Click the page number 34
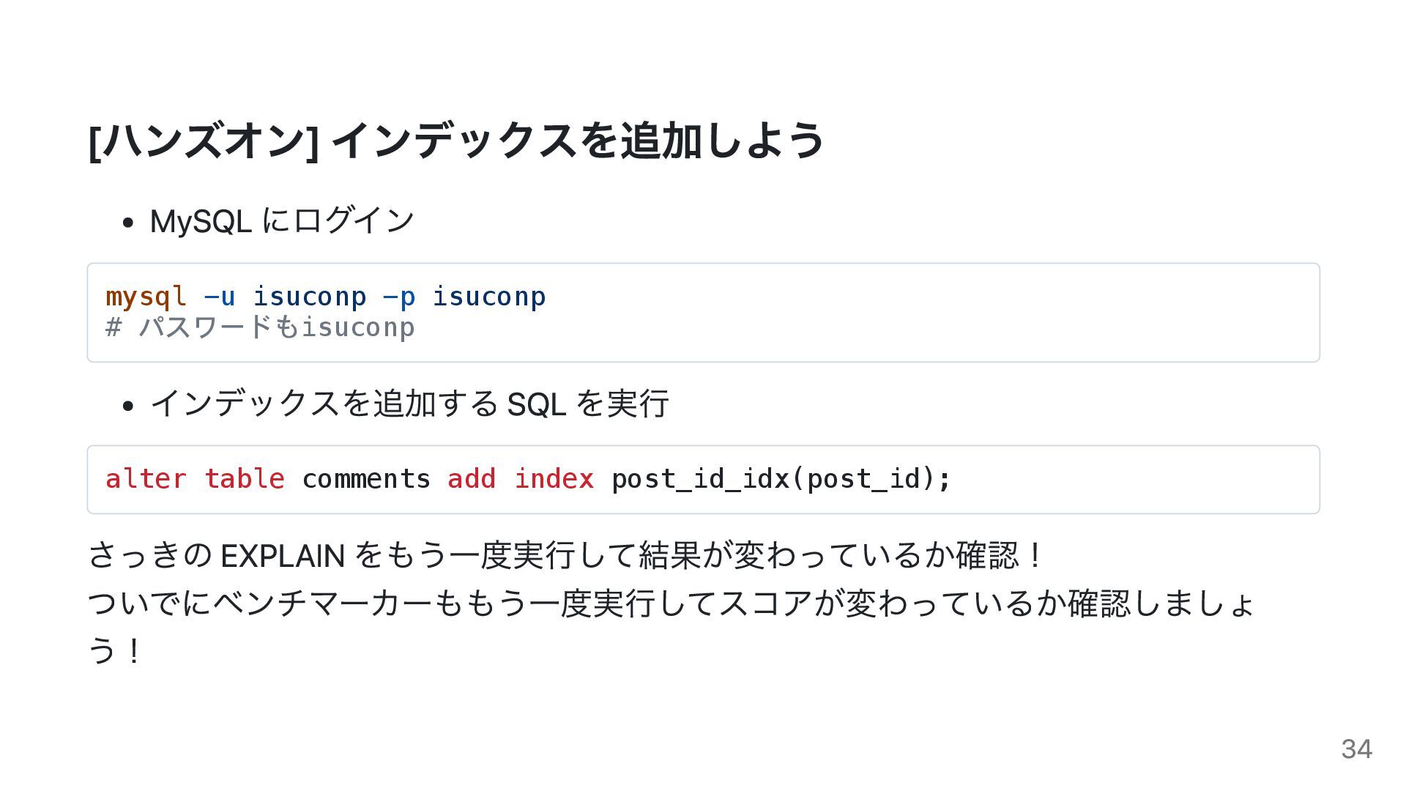This screenshot has height=791, width=1406. 1357,749
